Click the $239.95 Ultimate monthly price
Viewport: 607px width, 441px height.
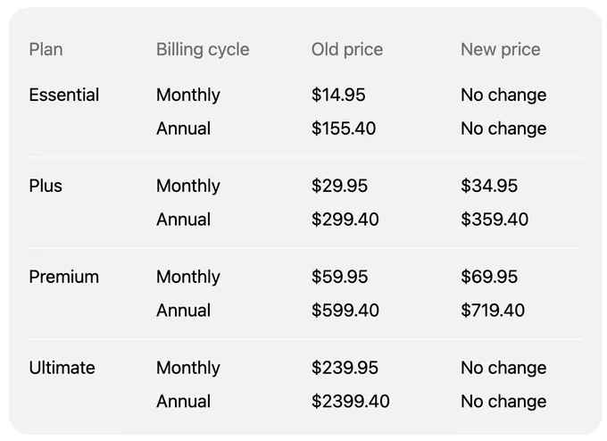[345, 368]
